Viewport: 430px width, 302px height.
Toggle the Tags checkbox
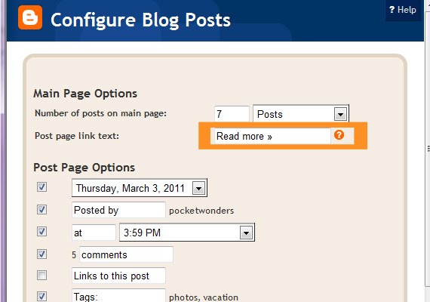[41, 296]
